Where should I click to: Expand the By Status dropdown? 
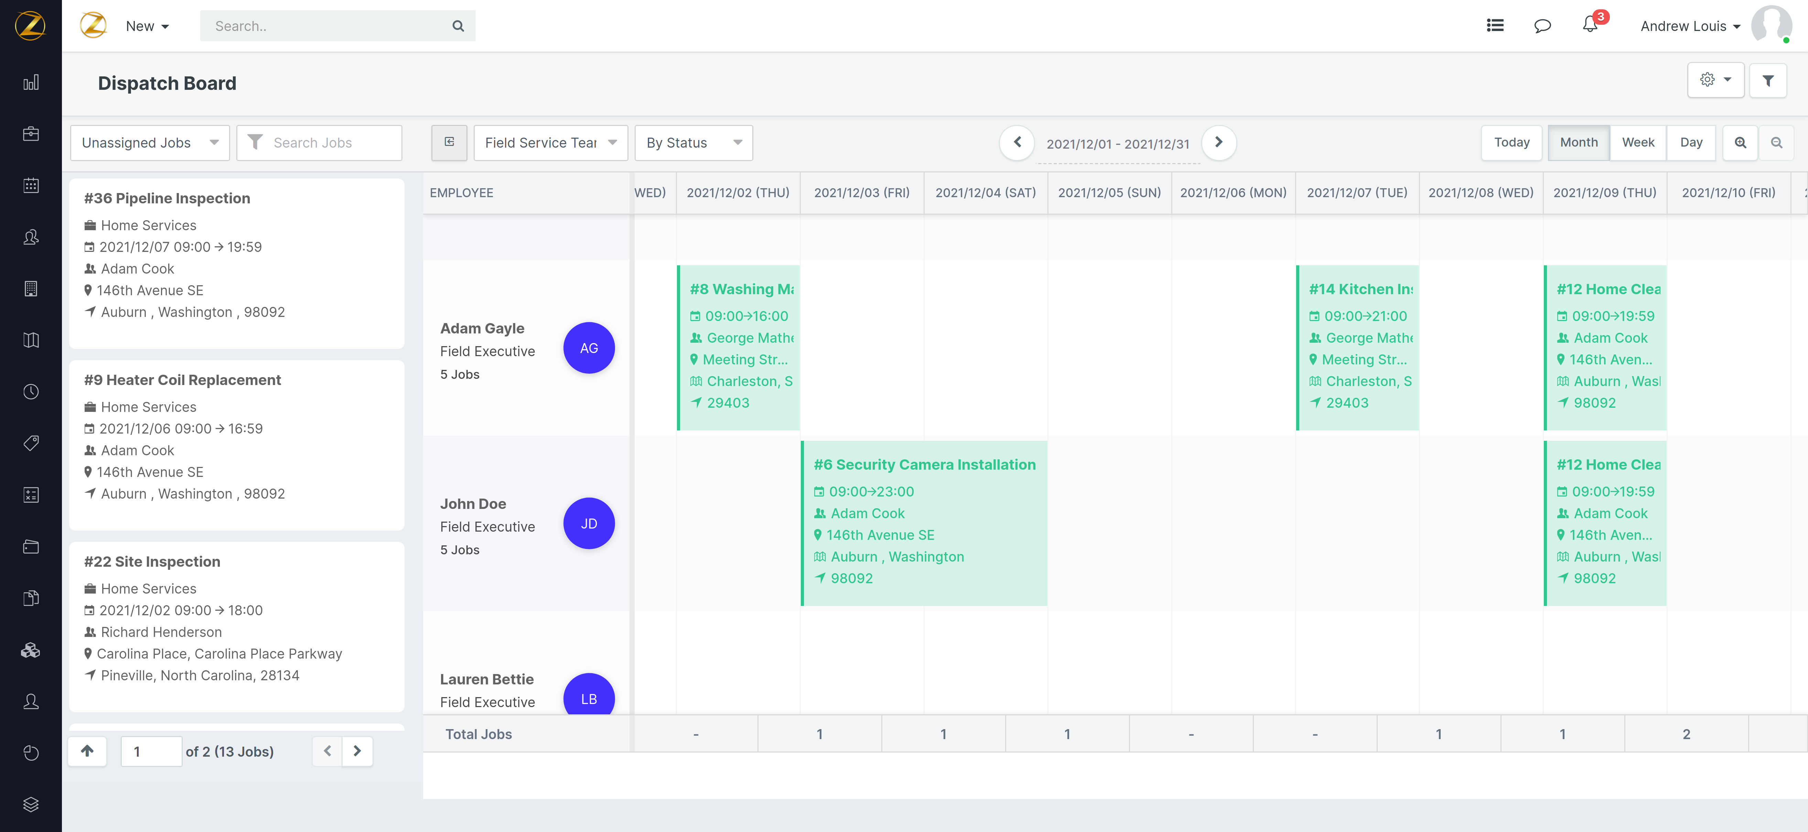tap(693, 142)
